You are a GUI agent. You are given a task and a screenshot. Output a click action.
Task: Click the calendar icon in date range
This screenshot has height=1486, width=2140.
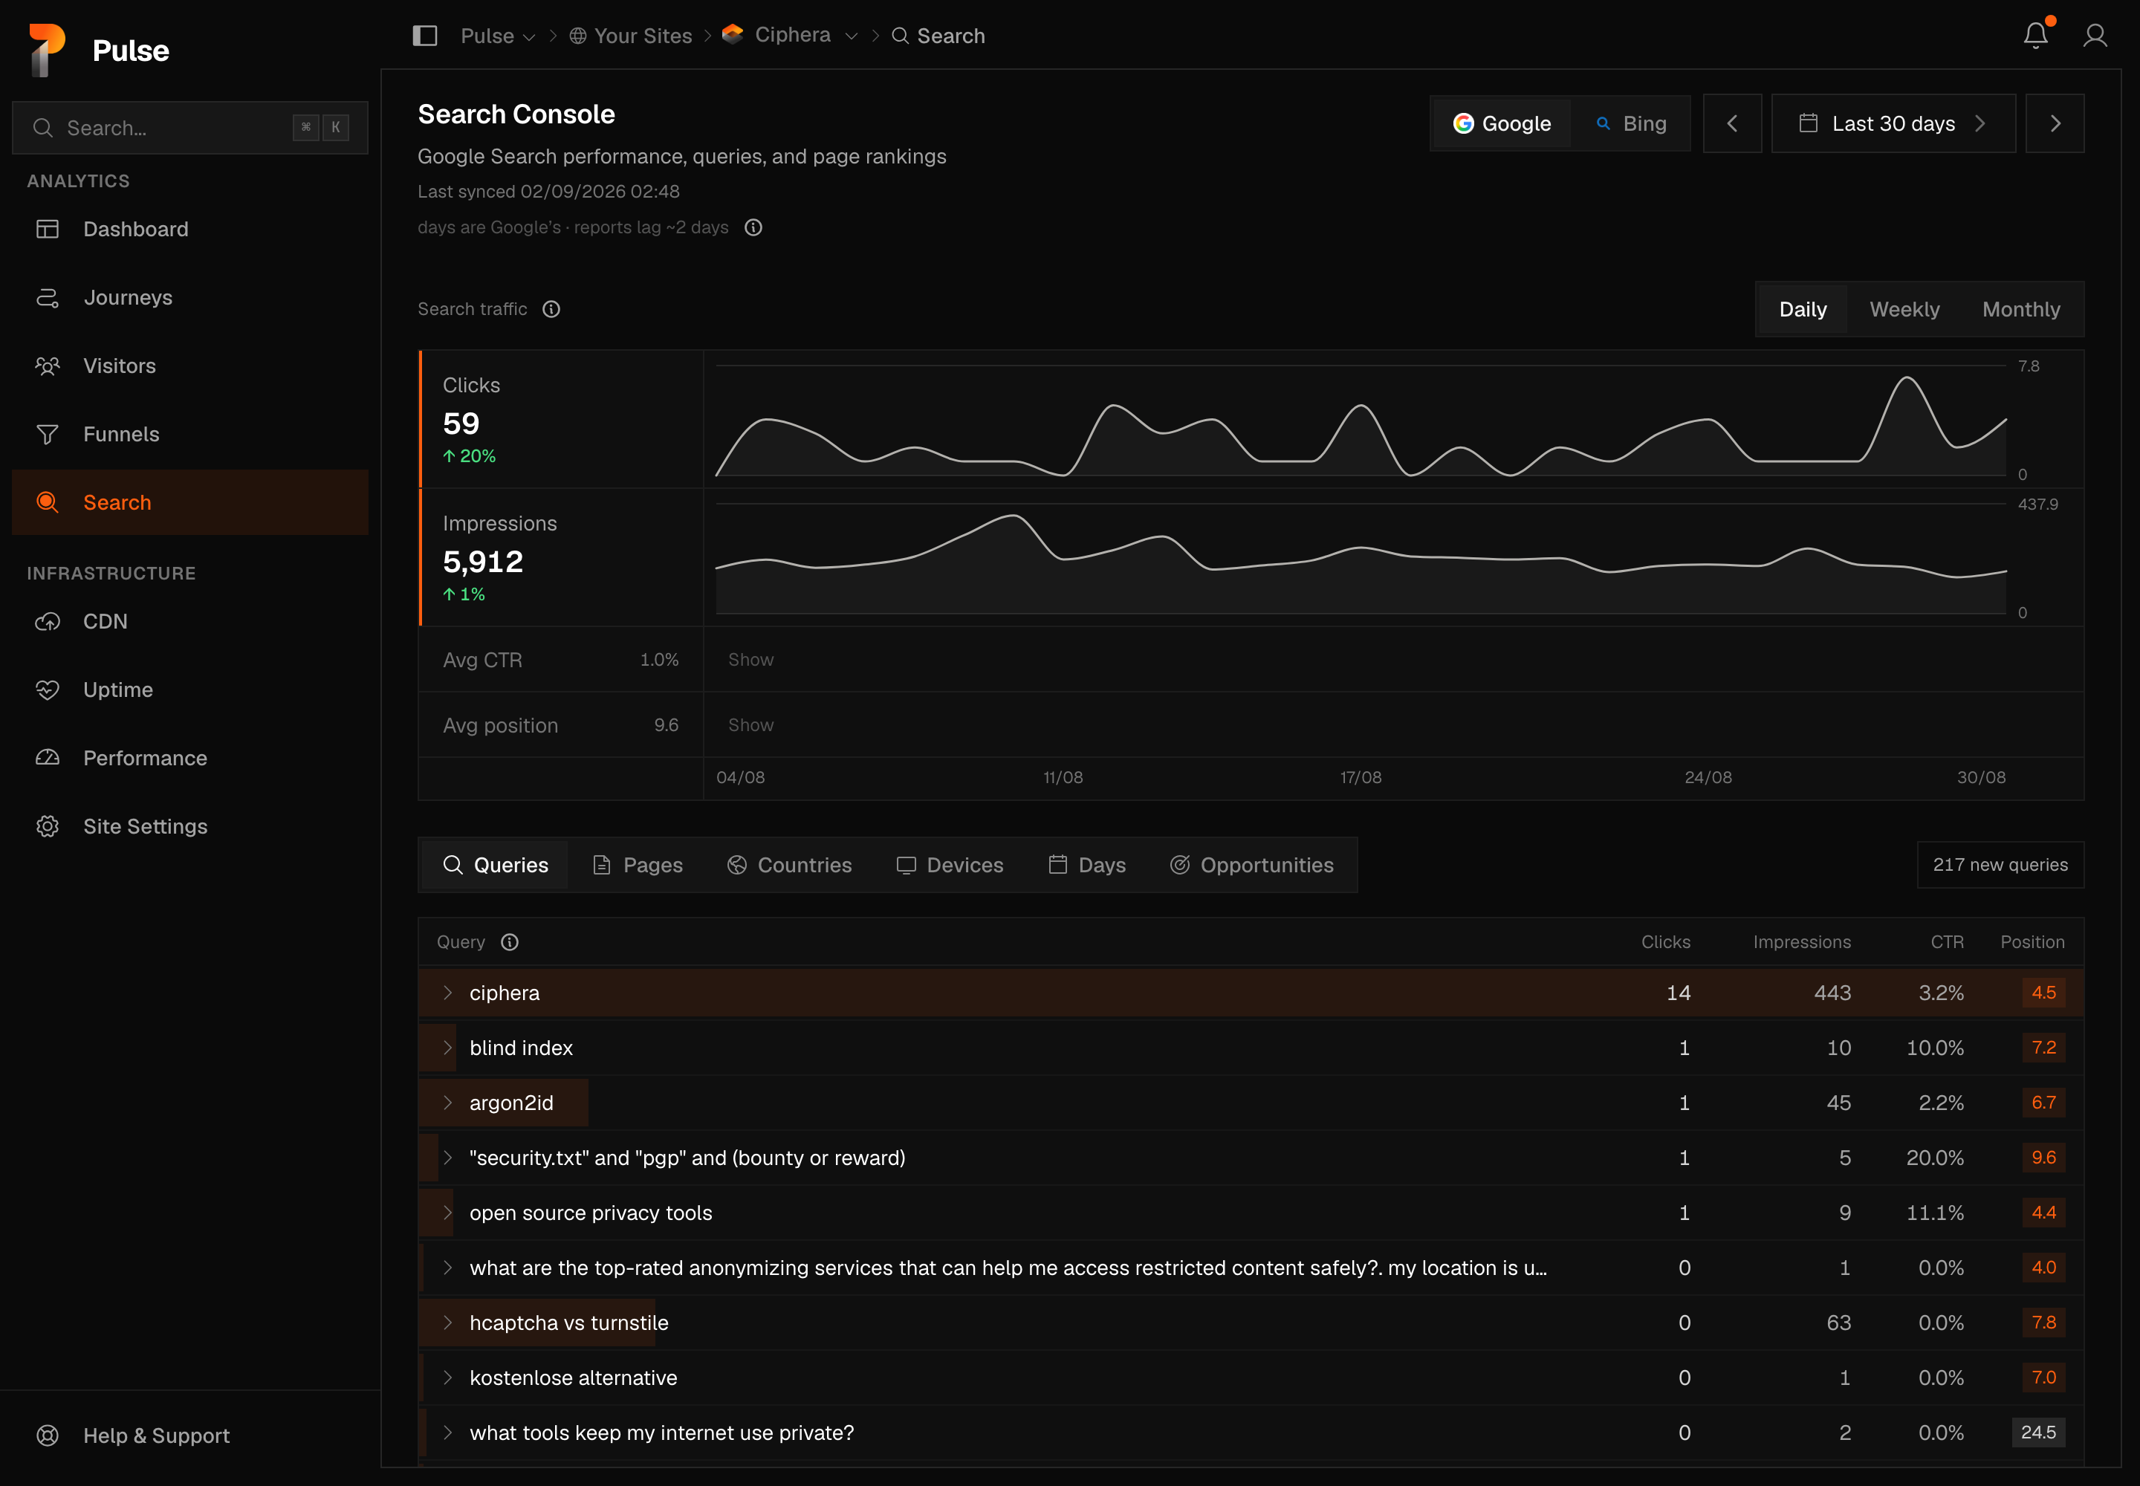point(1809,123)
